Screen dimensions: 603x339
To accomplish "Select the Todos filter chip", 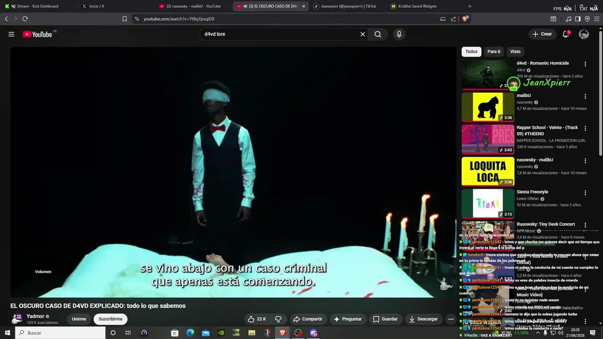I will click(472, 52).
